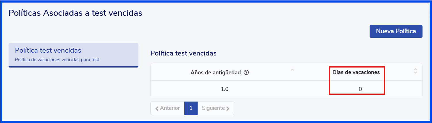Click the help icon beside Años de antigüedad
The height and width of the screenshot is (123, 432).
coord(246,73)
